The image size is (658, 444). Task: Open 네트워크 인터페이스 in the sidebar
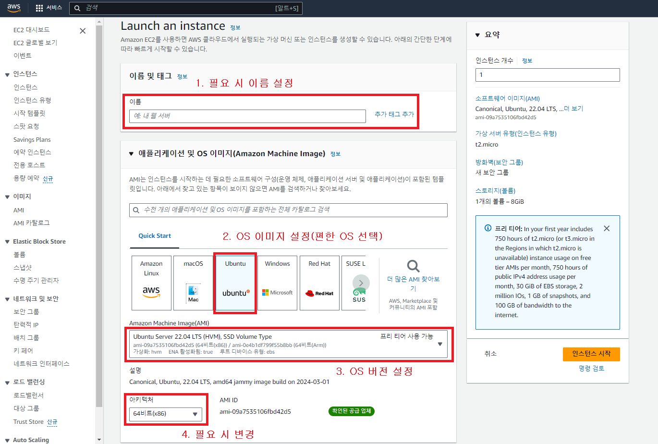41,364
